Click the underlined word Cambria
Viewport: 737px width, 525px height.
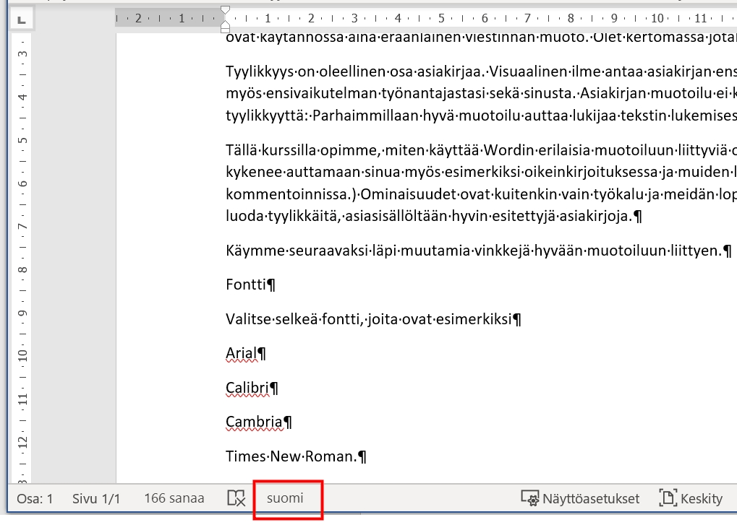pos(255,422)
